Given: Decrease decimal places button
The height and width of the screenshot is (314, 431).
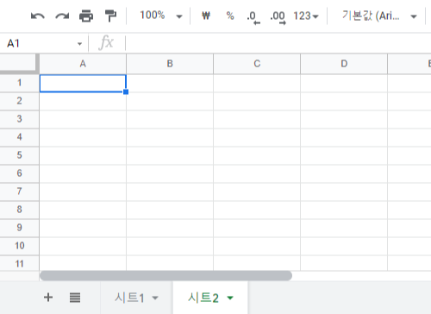Looking at the screenshot, I should [x=253, y=17].
